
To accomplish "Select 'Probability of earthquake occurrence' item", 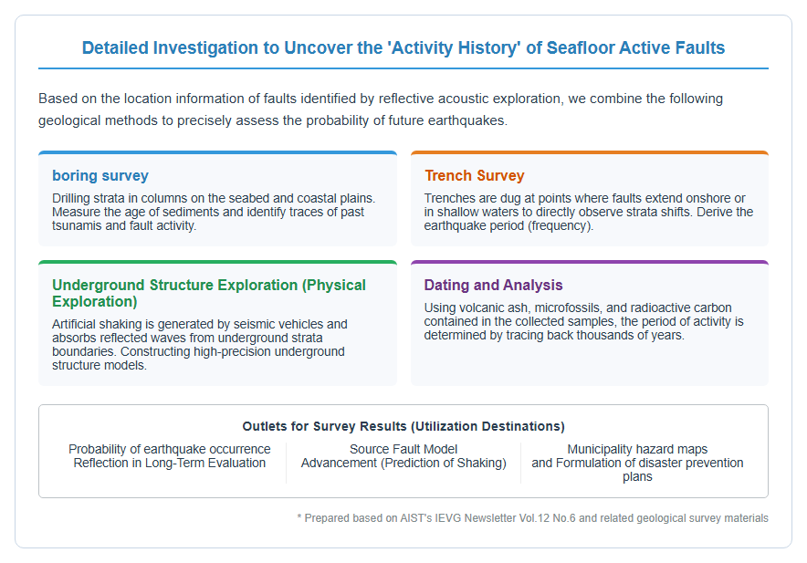I will click(169, 456).
